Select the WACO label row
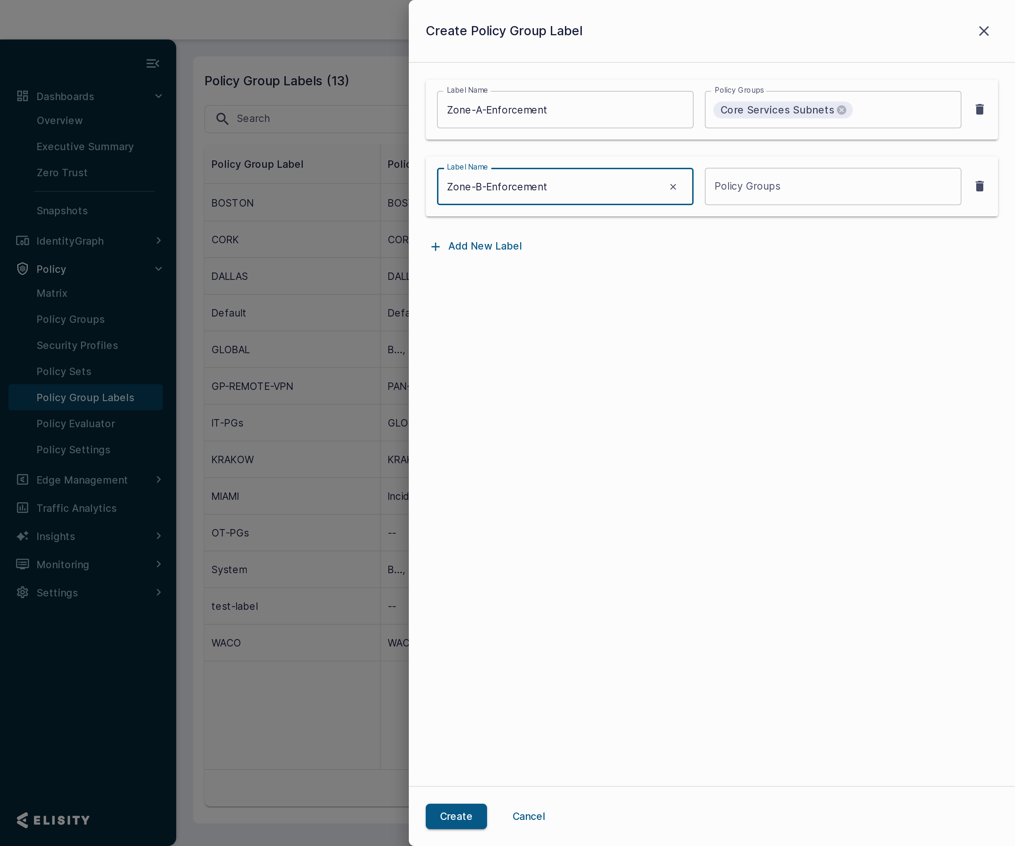 point(306,643)
